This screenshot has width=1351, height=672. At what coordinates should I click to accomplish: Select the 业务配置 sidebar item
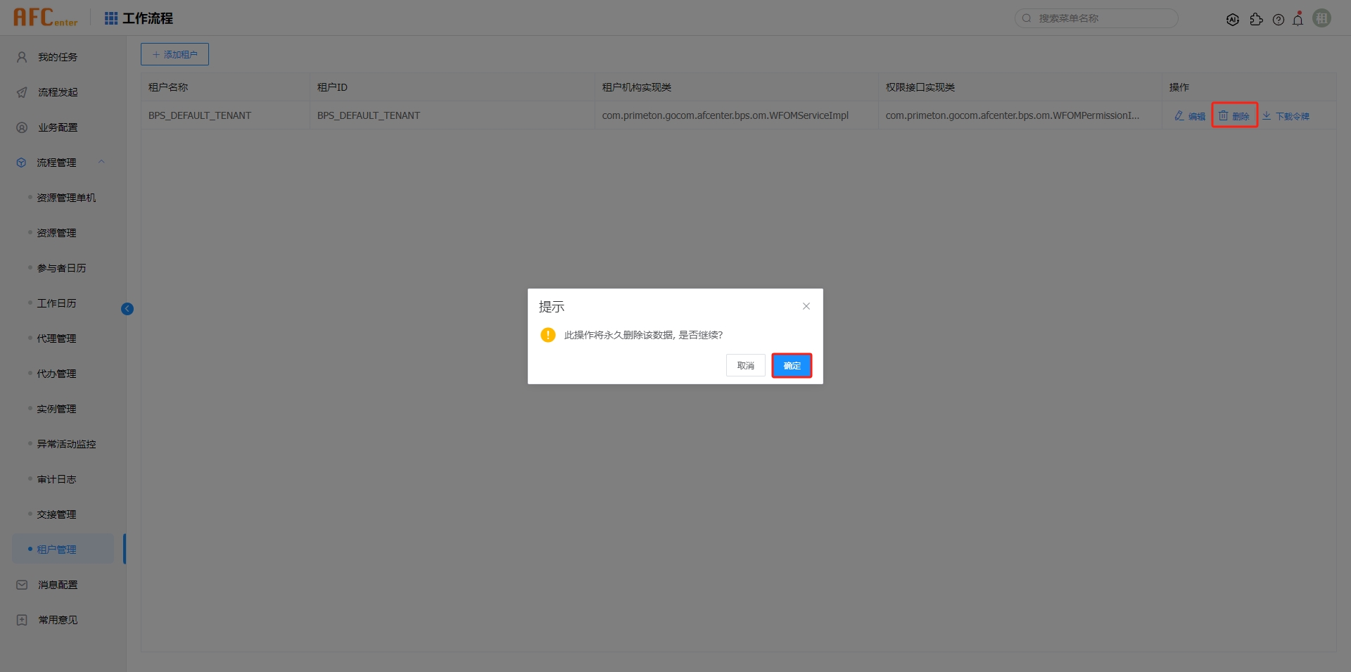[x=58, y=127]
